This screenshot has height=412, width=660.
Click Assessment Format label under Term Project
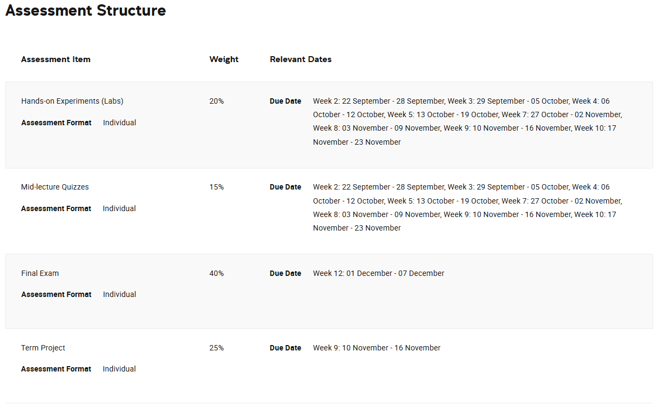pyautogui.click(x=56, y=369)
